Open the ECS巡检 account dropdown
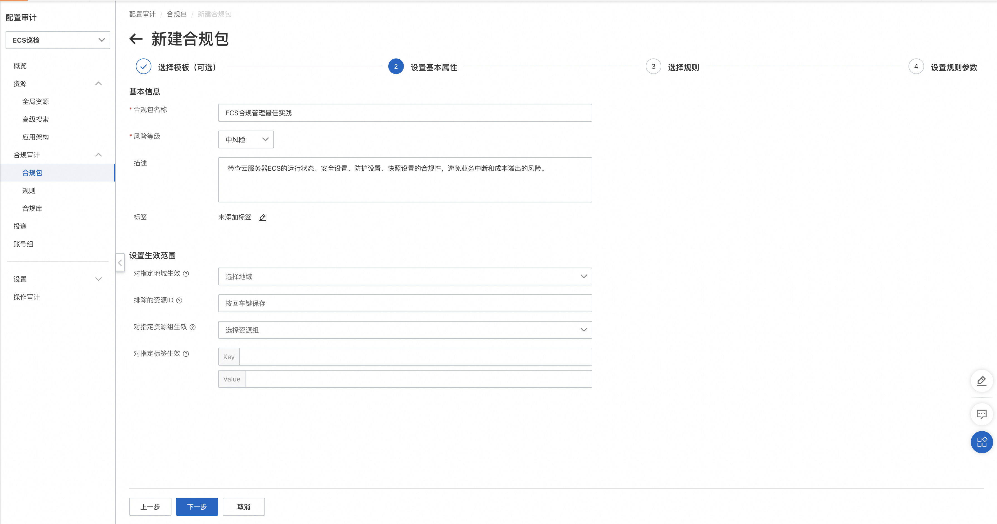The image size is (997, 524). point(58,40)
